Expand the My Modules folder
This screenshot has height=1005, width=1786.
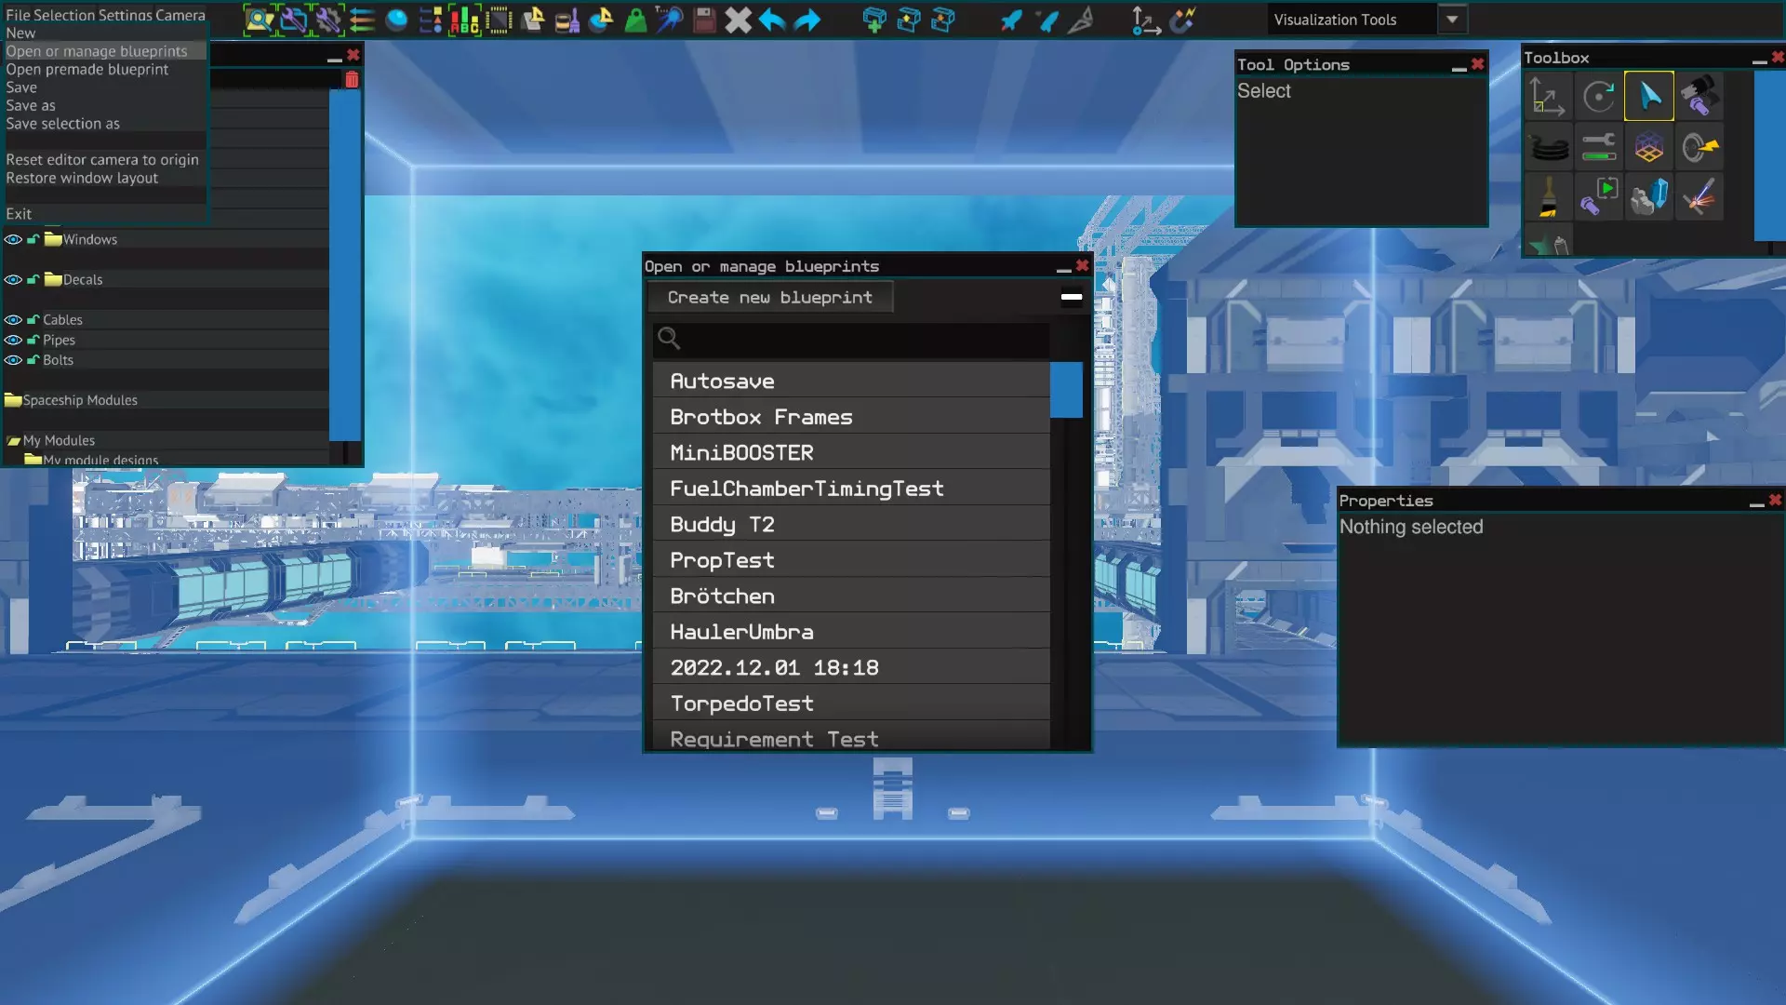[13, 440]
